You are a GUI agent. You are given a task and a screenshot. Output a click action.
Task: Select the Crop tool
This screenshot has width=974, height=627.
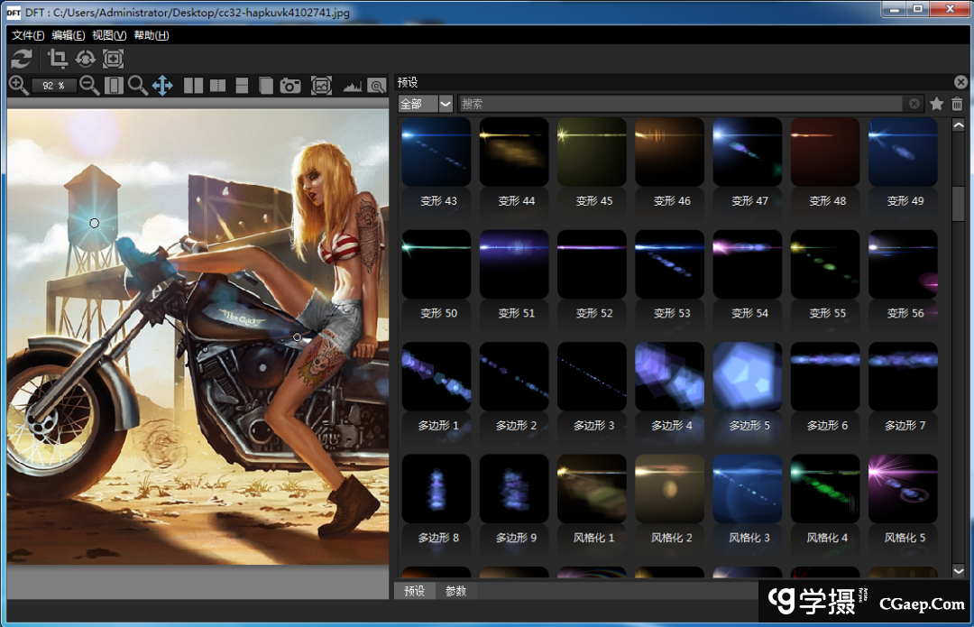click(x=58, y=60)
